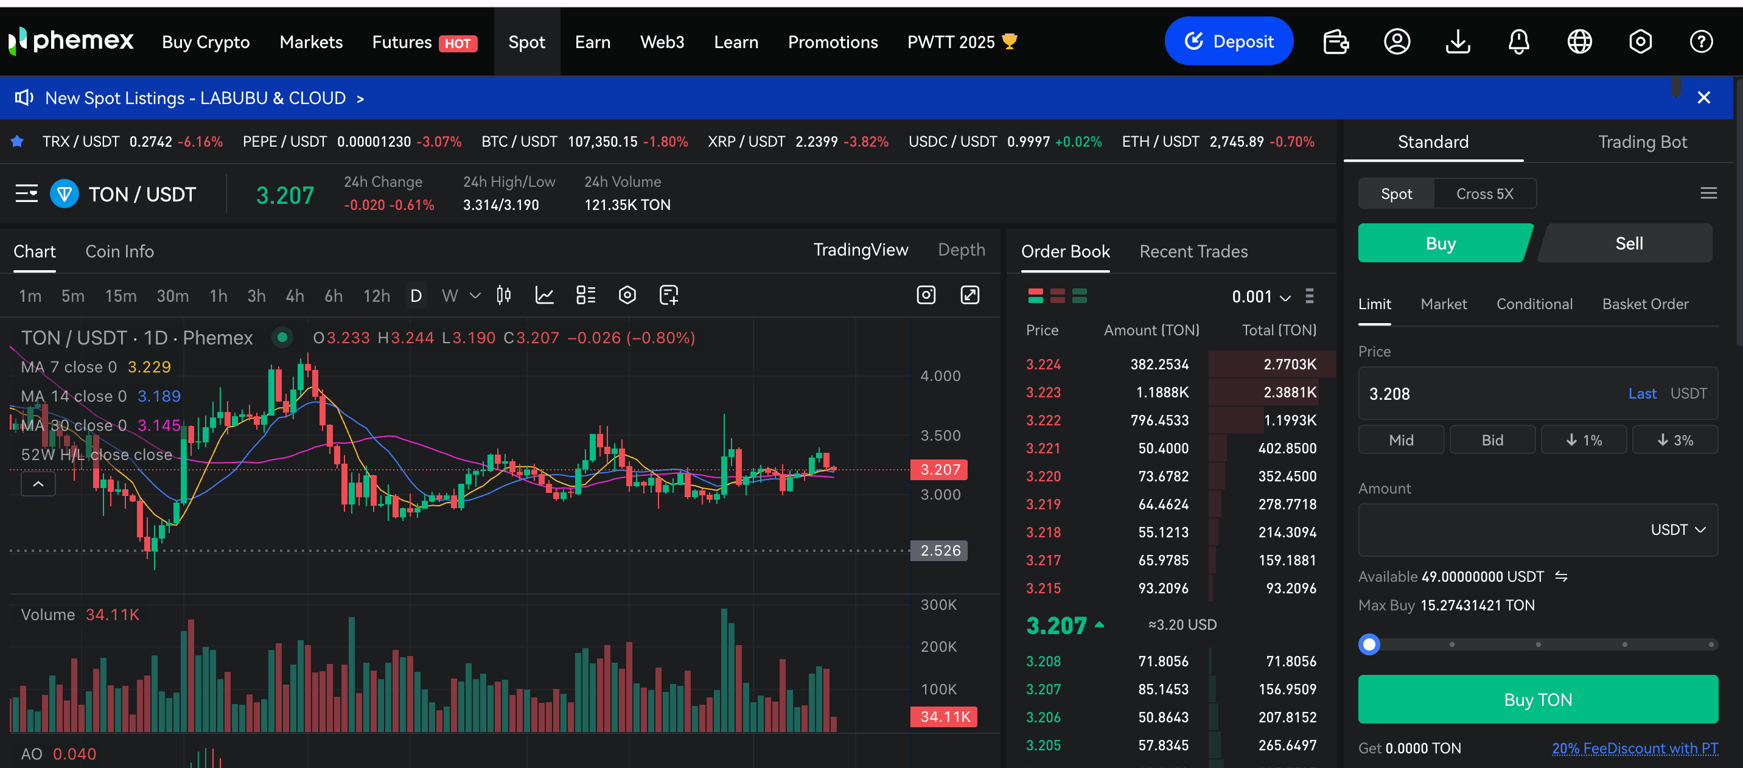Screen dimensions: 1743x768
Task: Click the Phemex logo
Action: point(71,41)
